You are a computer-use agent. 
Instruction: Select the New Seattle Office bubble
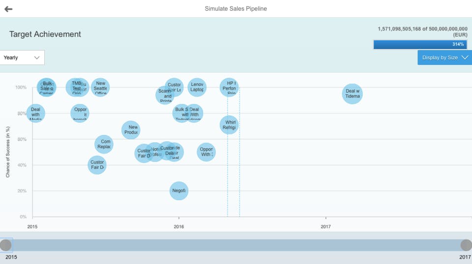(x=100, y=87)
